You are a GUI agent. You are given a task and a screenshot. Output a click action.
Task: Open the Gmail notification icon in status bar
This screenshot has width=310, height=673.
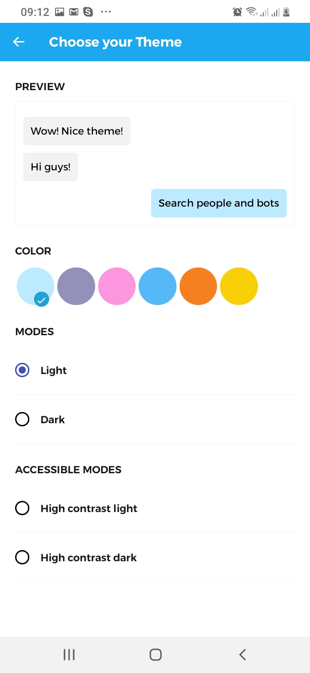click(74, 12)
